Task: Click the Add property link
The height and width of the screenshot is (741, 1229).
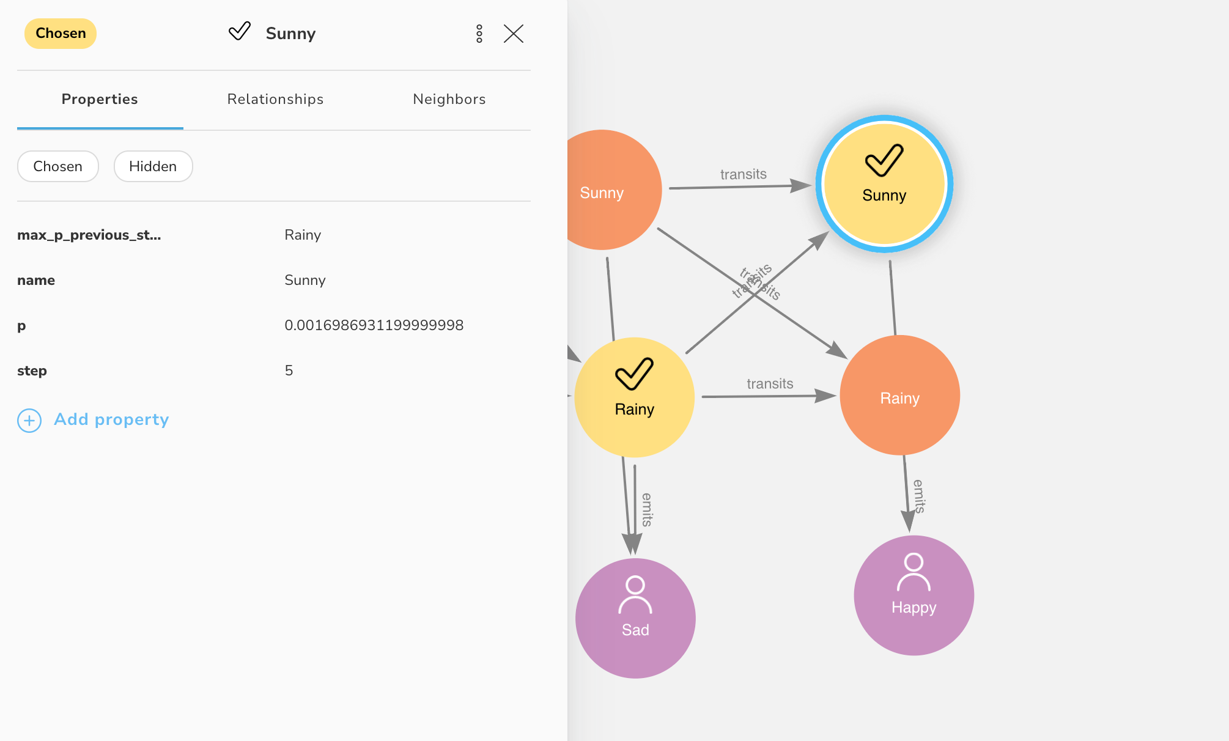Action: (x=111, y=419)
